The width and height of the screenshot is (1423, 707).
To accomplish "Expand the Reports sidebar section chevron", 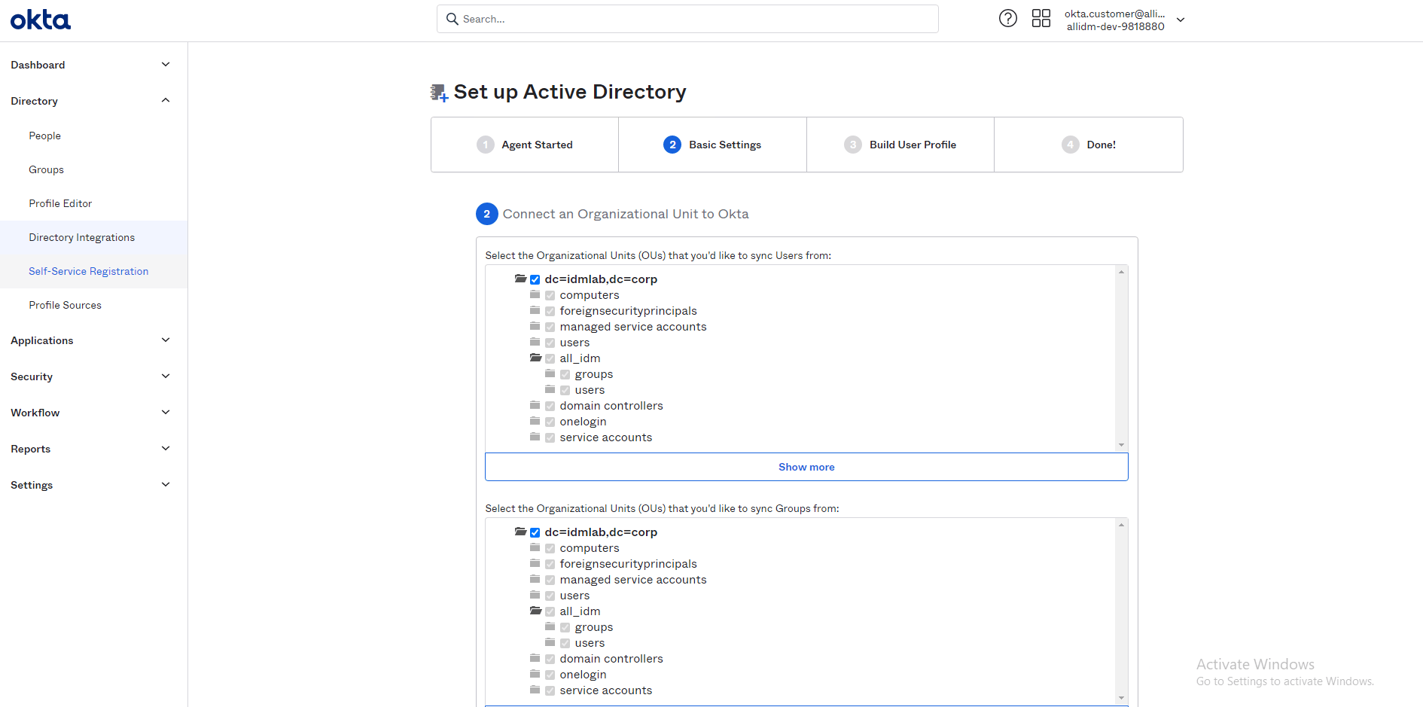I will coord(166,449).
